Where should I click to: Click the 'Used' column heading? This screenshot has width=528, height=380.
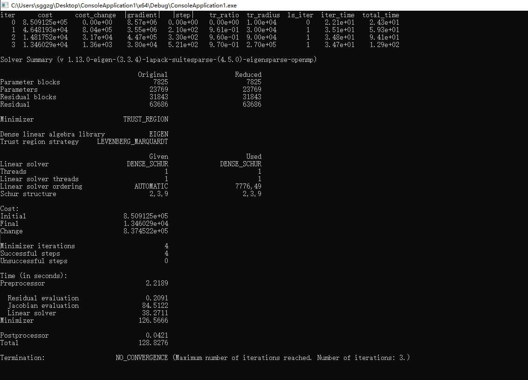coord(254,156)
